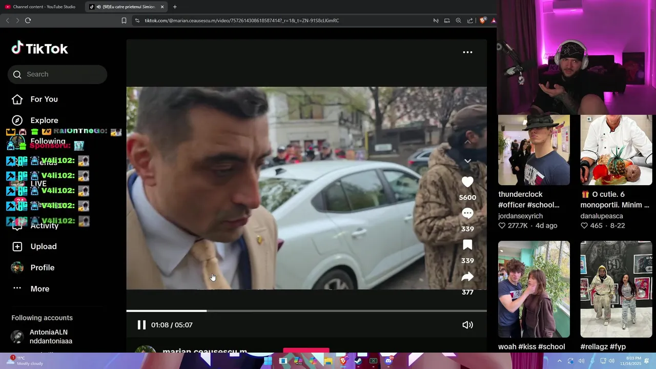Open the O cutie. 6 monoportii caption

(615, 199)
